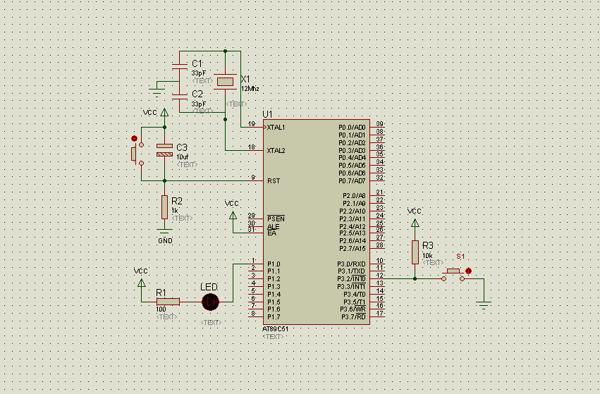Screen dimensions: 600x394
Task: Click the VCC terminal feeding R1
Action: click(x=141, y=283)
